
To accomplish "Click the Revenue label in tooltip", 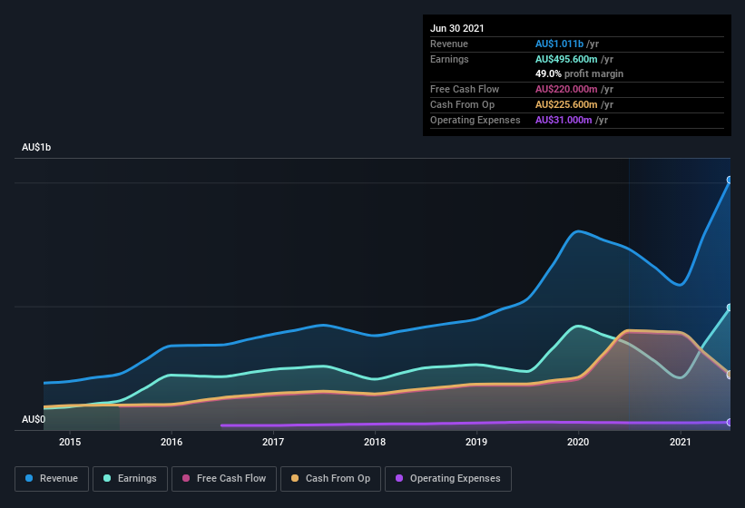I will click(449, 44).
